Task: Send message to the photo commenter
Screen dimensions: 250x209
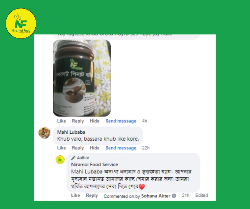Action: (121, 121)
